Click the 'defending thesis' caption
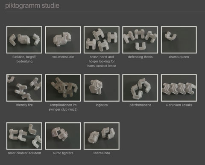205x165 pixels. 140,57
